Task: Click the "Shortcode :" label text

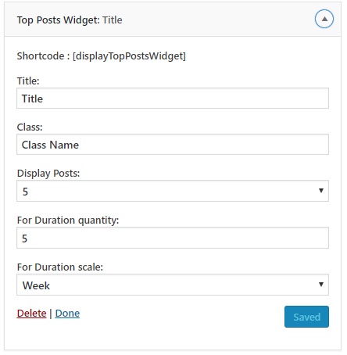Action: pos(43,56)
